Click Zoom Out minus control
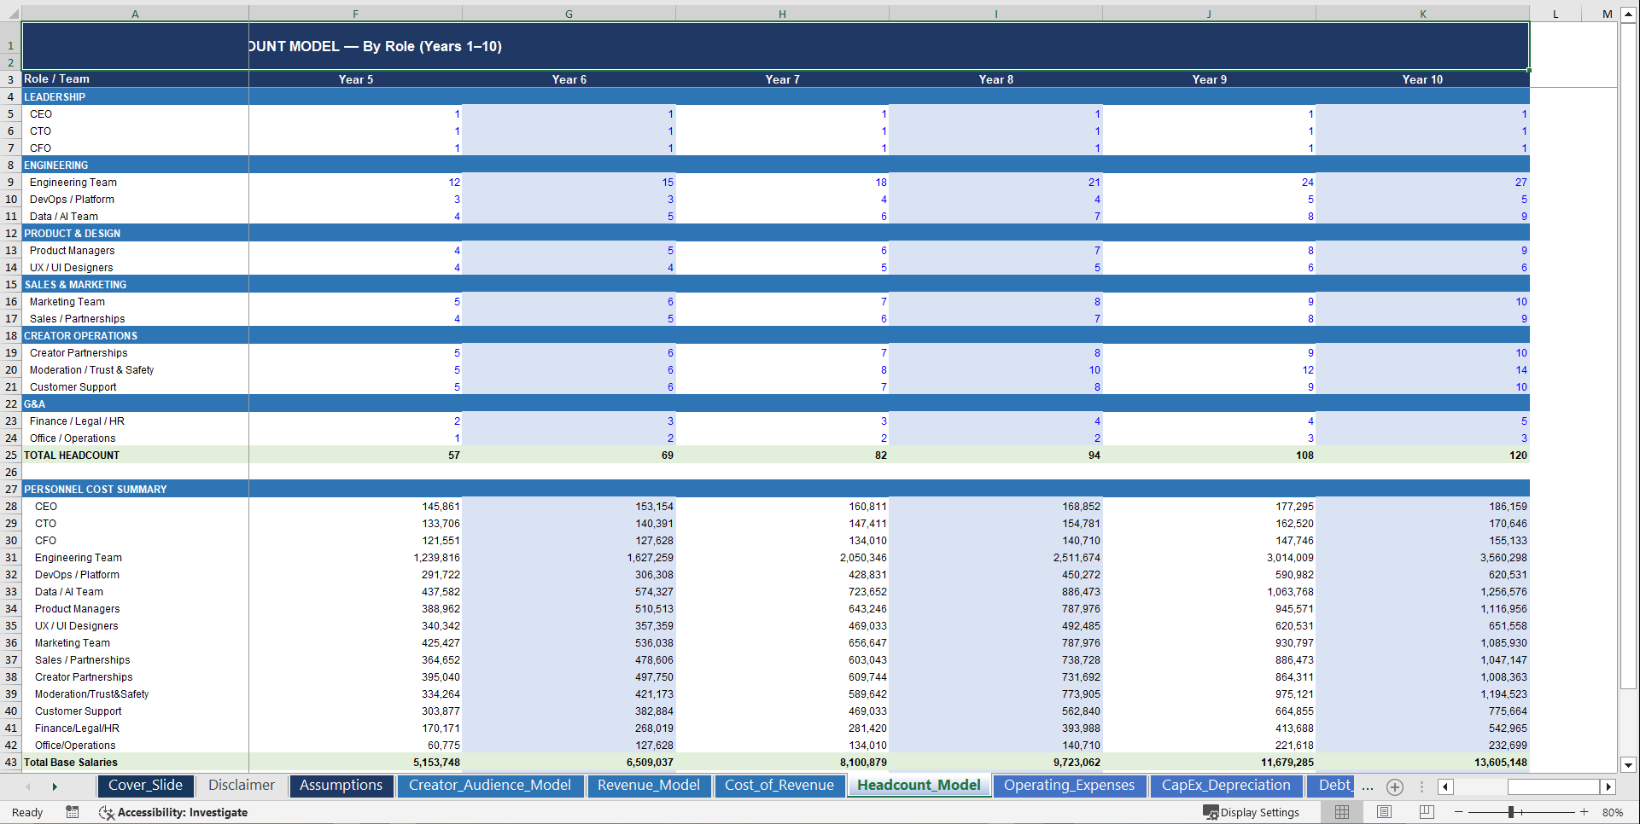The width and height of the screenshot is (1640, 824). tap(1459, 812)
